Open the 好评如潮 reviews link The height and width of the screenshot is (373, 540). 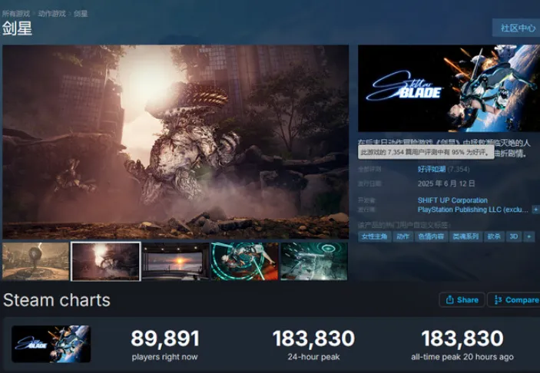432,169
